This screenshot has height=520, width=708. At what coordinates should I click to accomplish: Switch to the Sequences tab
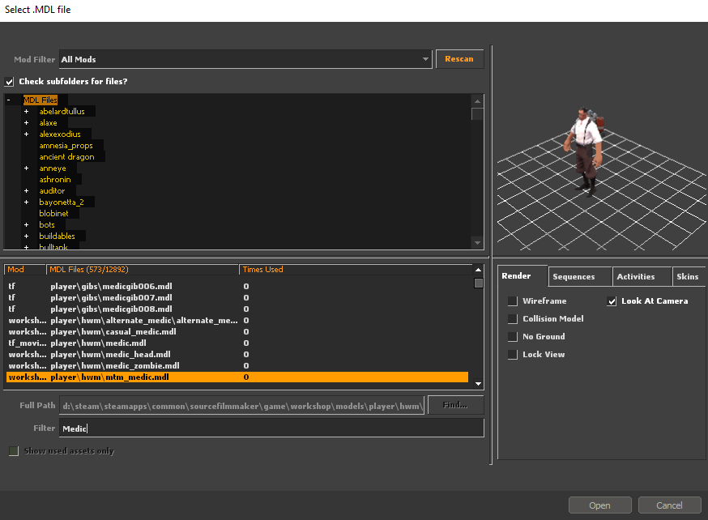[580, 277]
